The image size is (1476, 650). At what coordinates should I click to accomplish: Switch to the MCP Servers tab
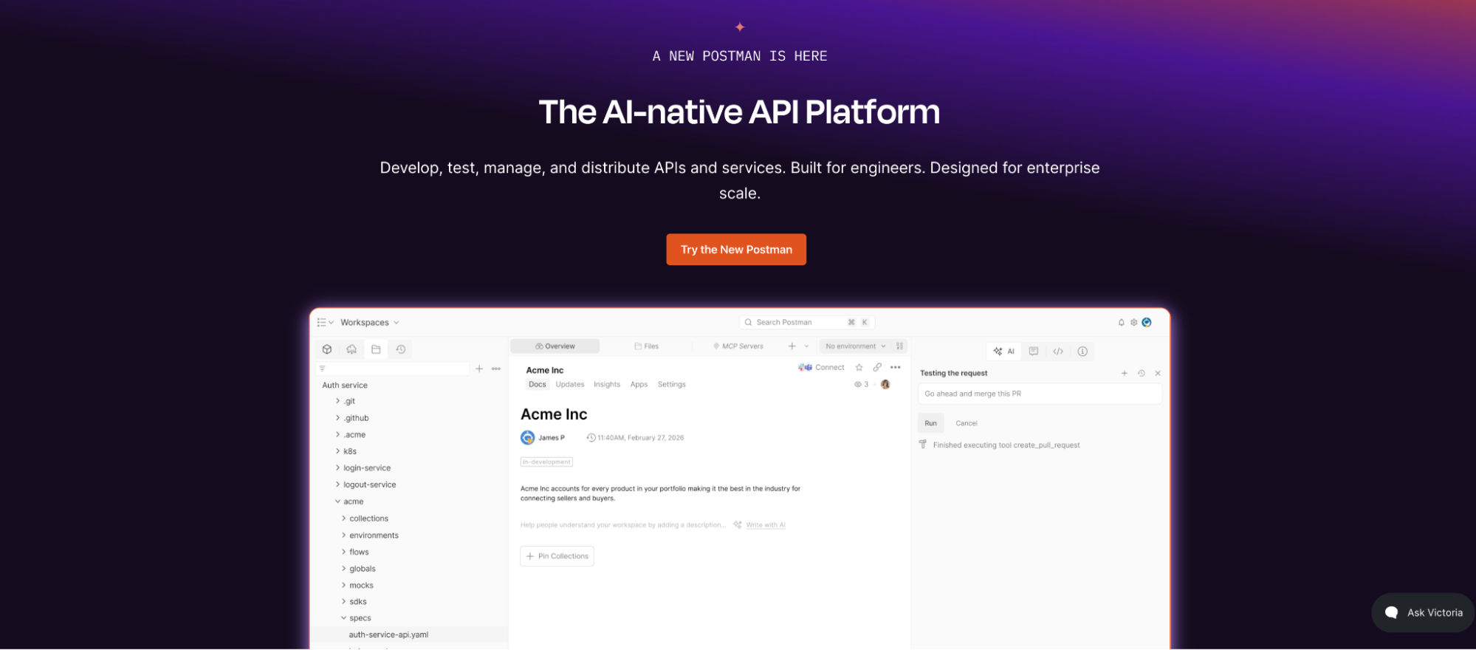(x=738, y=346)
